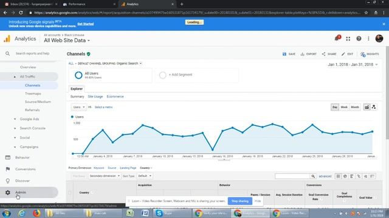
Task: Switch to Site Usage metric group
Action: 95,97
